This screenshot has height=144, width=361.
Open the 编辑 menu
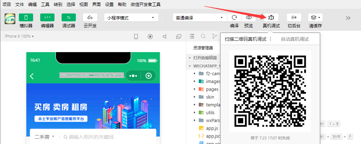(32, 4)
